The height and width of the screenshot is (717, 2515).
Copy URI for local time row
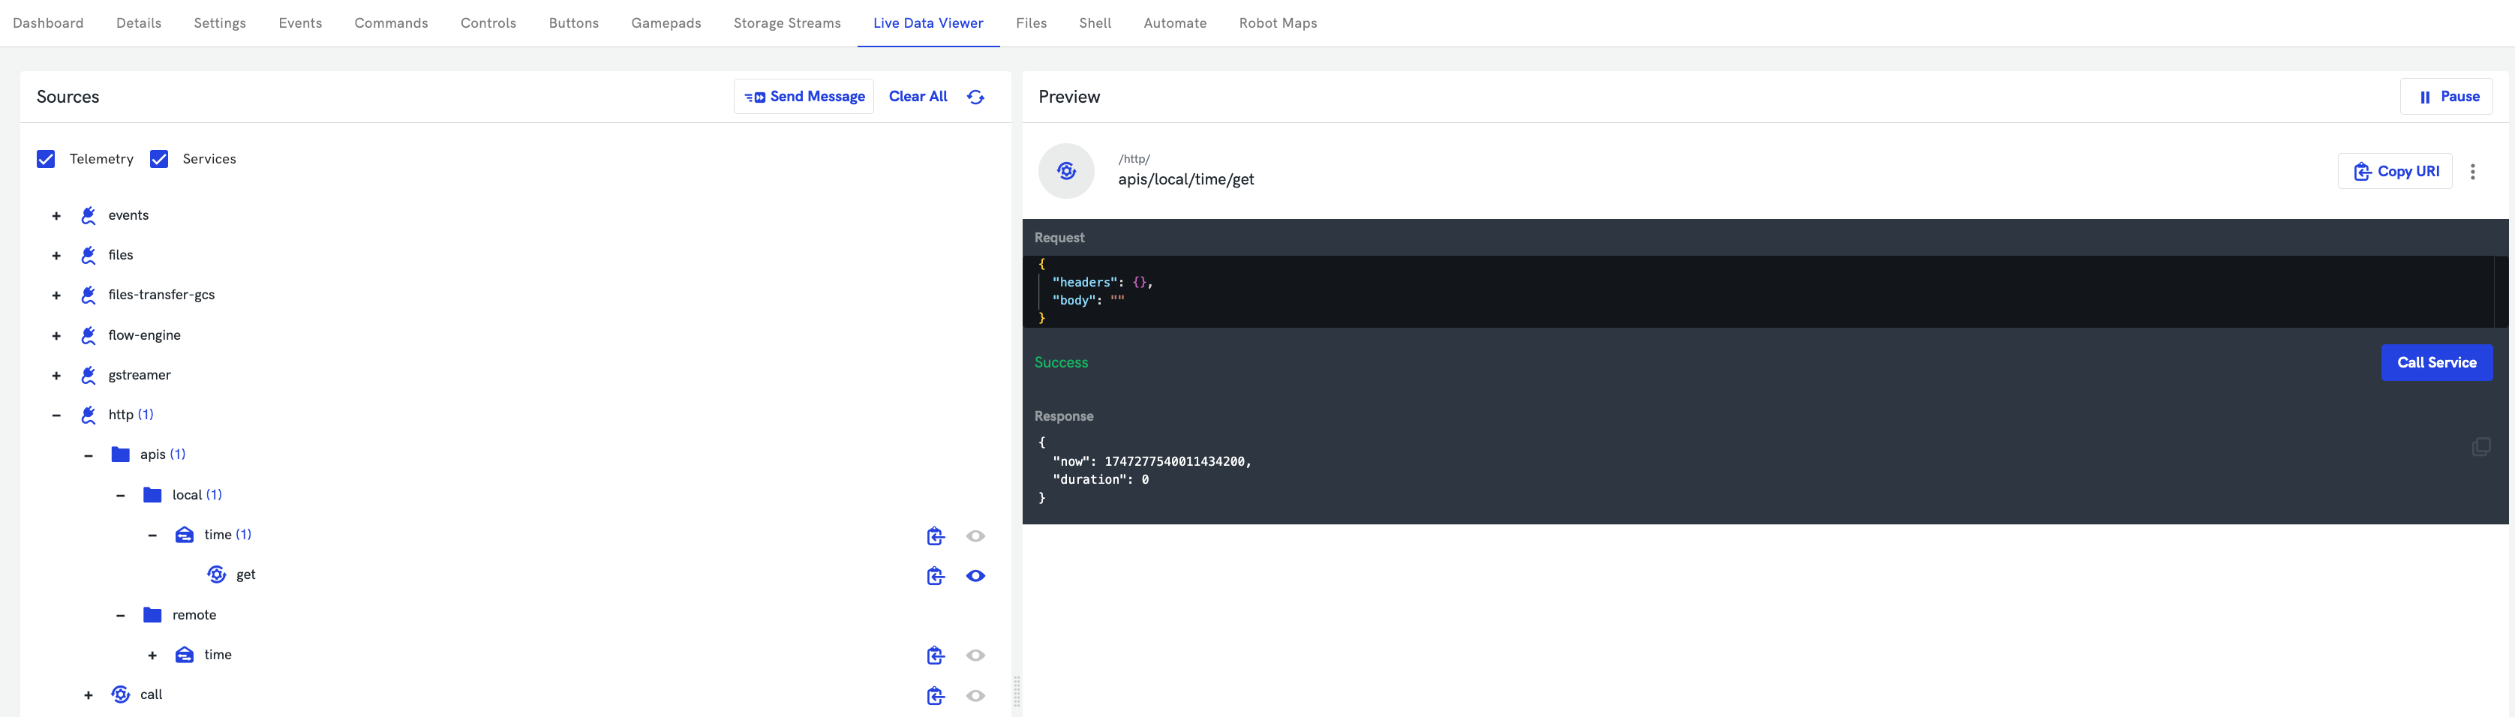936,535
